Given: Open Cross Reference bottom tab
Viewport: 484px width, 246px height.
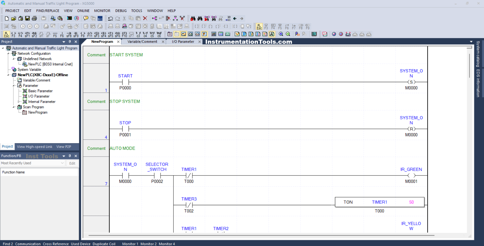Looking at the screenshot, I should point(56,244).
